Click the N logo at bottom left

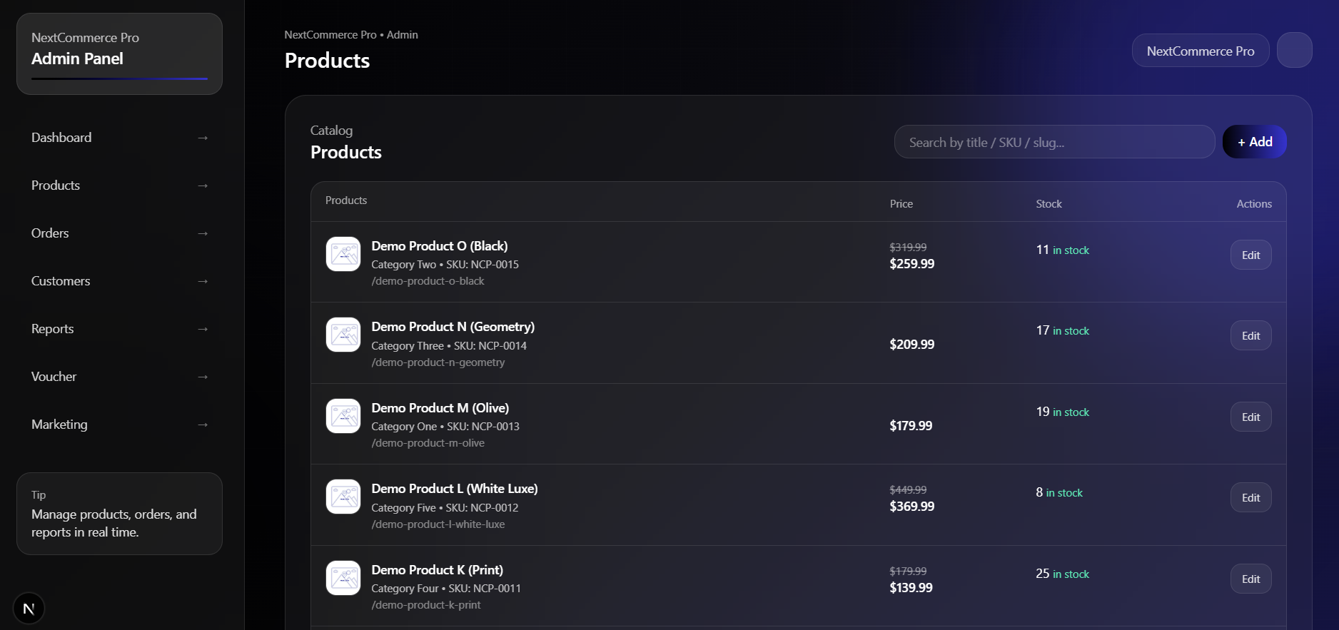(x=29, y=608)
